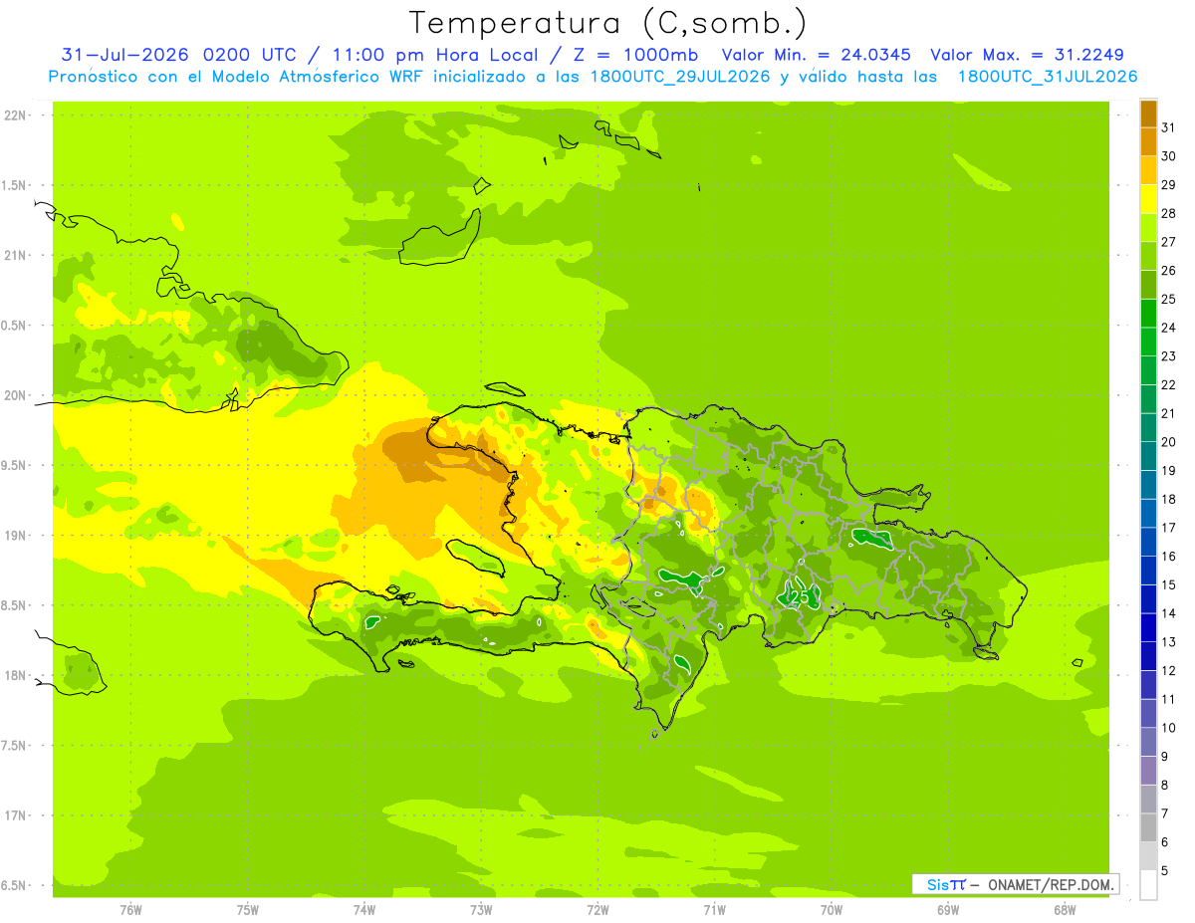Click the '7.5N' latitude label
Viewport: 1195px width, 923px height.
[x=15, y=745]
